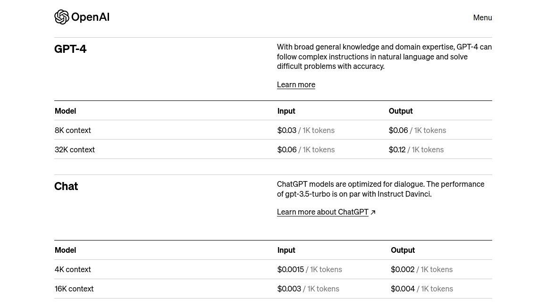The height and width of the screenshot is (307, 546).
Task: Open Learn more about ChatGPT link
Action: click(x=322, y=212)
